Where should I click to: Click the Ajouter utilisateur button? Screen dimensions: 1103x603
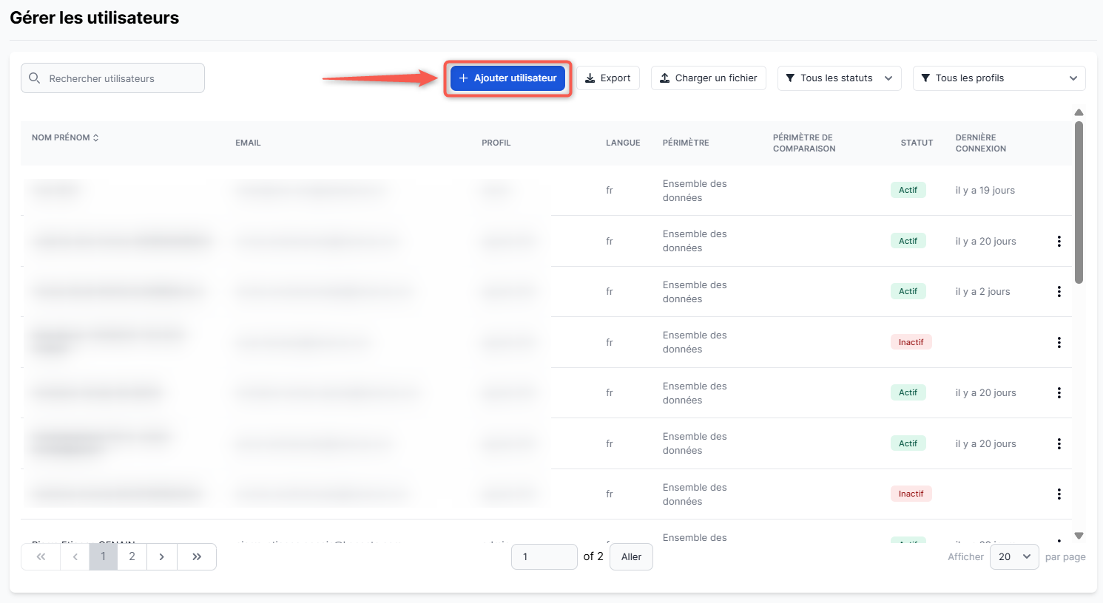pos(507,78)
